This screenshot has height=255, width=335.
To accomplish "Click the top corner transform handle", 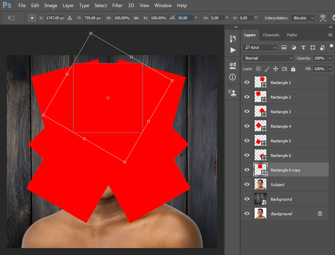I will 91,34.
